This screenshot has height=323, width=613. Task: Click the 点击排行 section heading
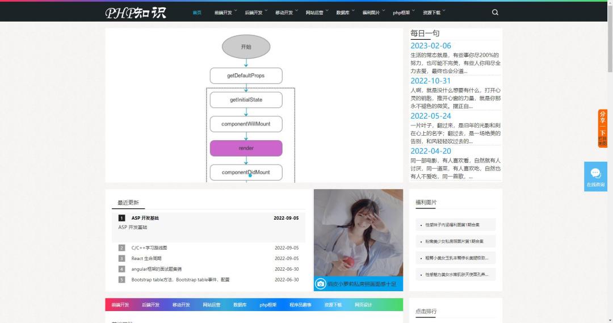[426, 311]
